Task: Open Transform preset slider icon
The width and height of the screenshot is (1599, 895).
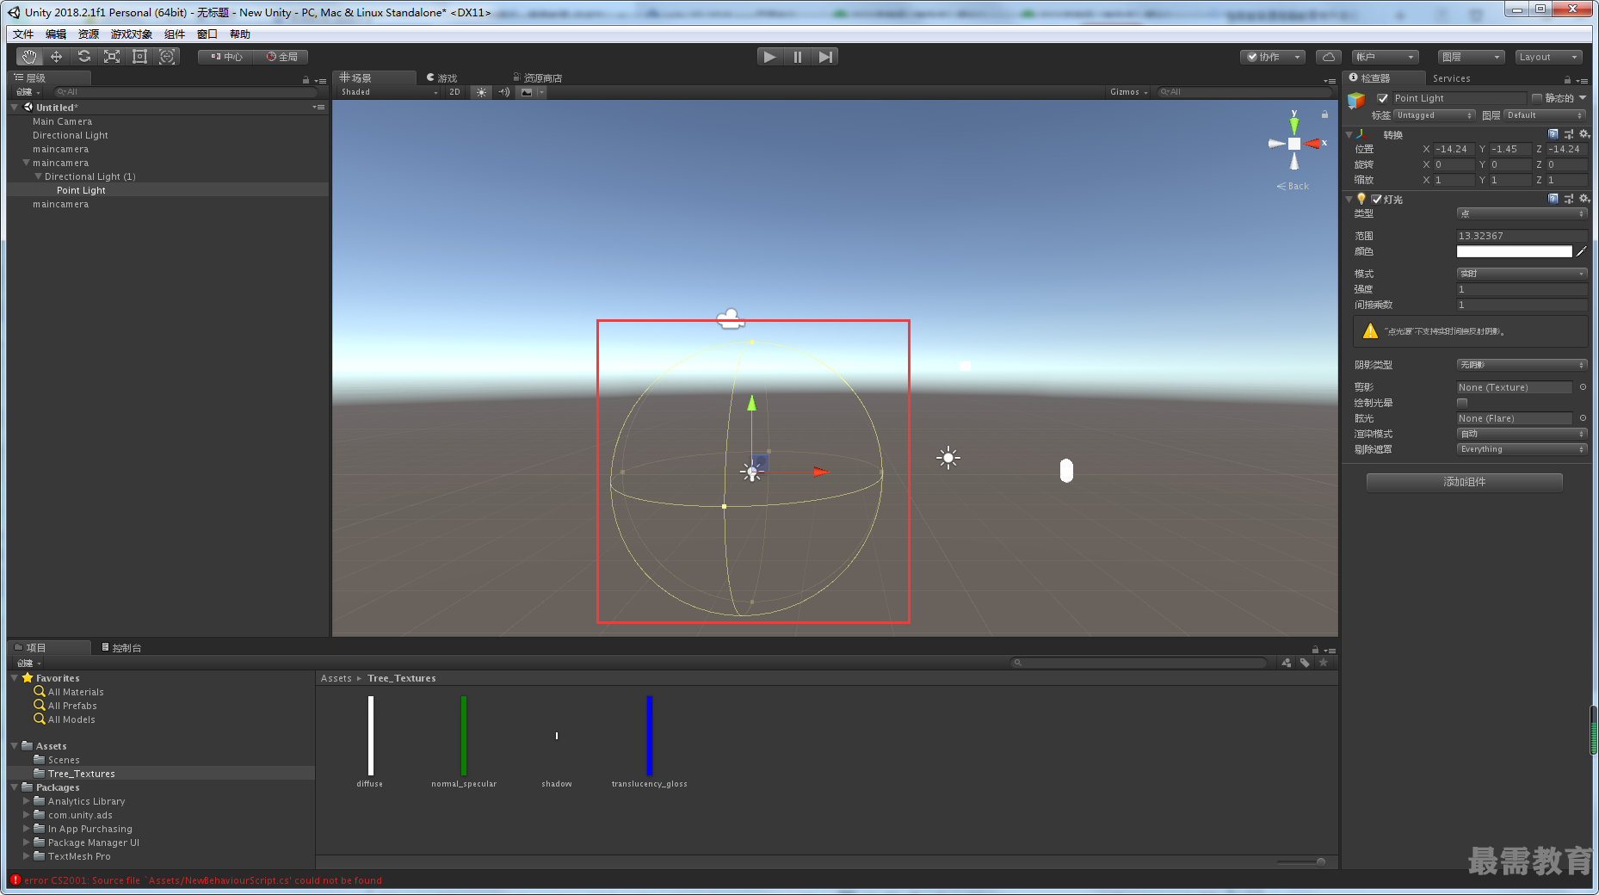Action: pos(1569,134)
